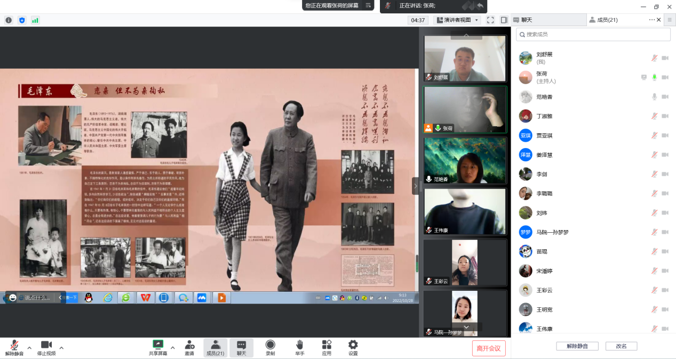The image size is (676, 359).
Task: Enter fullscreen with the expand icon
Action: (x=490, y=20)
